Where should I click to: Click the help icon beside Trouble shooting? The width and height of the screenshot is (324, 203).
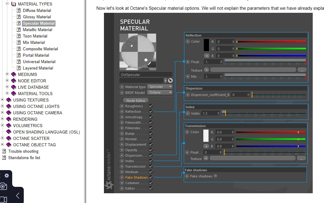point(4,151)
